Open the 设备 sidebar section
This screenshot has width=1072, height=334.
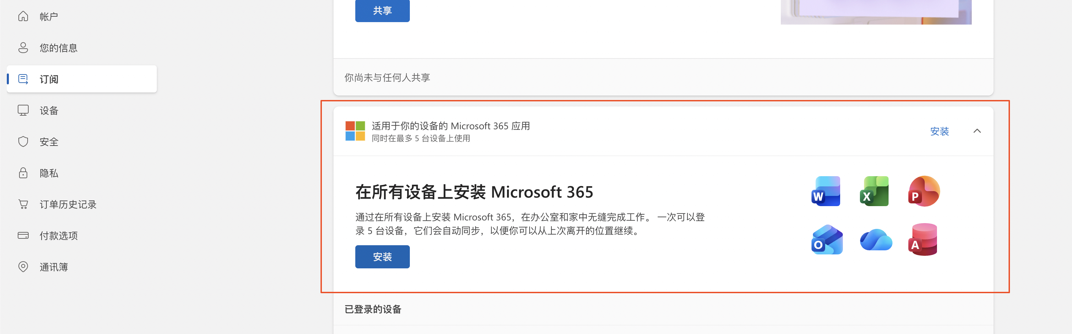click(49, 110)
